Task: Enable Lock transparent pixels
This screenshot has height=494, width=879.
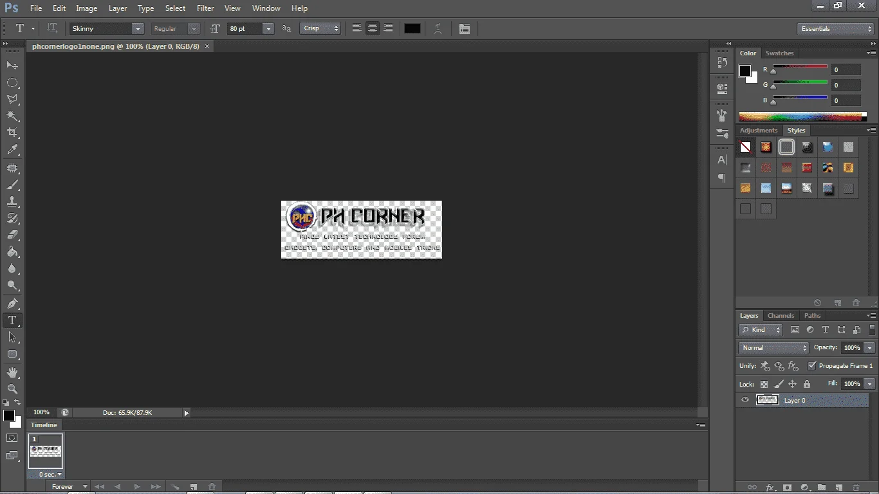Action: pos(764,384)
